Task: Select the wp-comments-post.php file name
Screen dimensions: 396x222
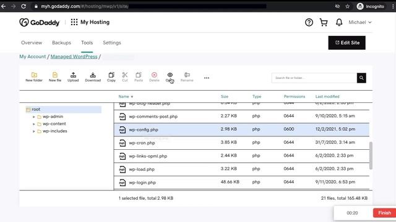Action: (153, 117)
